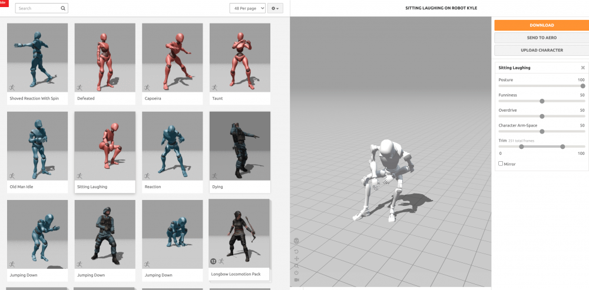589x290 pixels.
Task: Click the search magnifier icon
Action: click(x=63, y=8)
